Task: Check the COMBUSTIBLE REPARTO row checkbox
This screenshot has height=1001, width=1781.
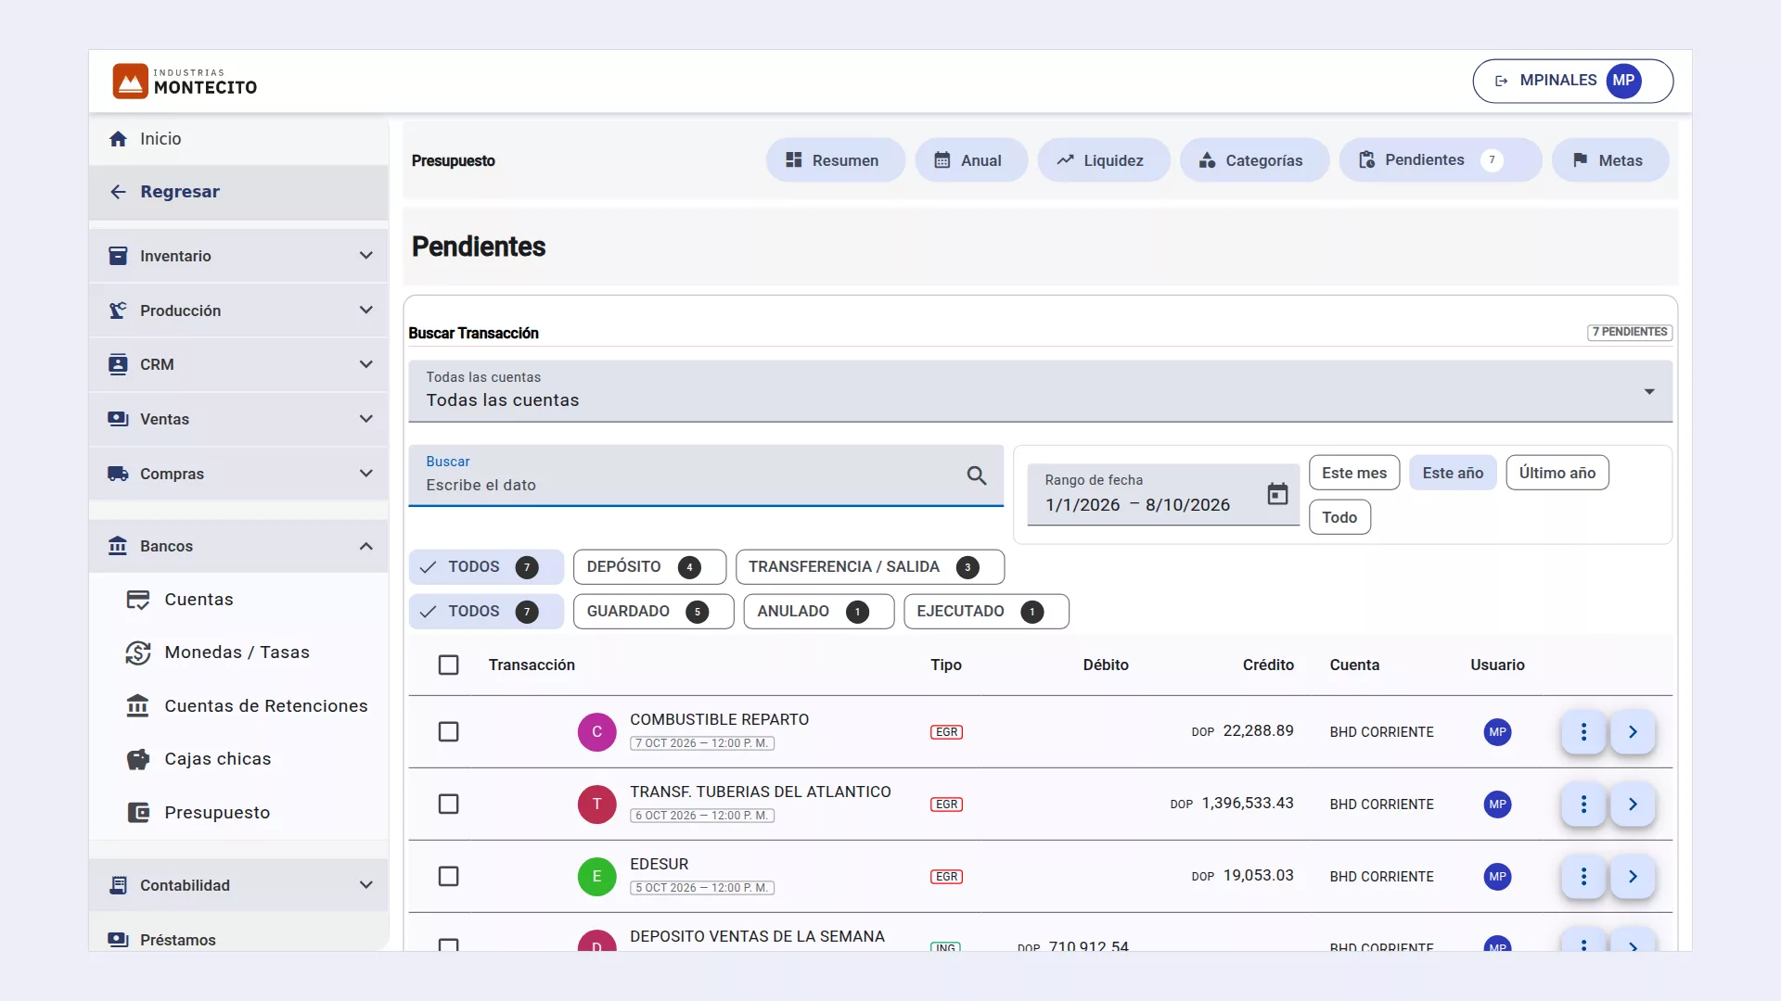Action: [448, 732]
